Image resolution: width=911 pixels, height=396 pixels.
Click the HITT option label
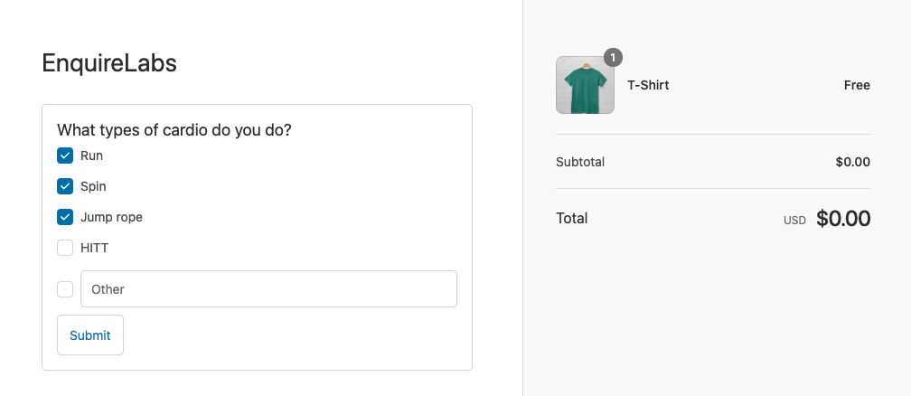click(x=94, y=248)
